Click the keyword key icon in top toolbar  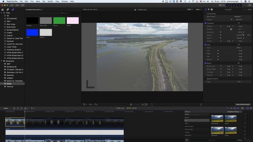click(17, 5)
